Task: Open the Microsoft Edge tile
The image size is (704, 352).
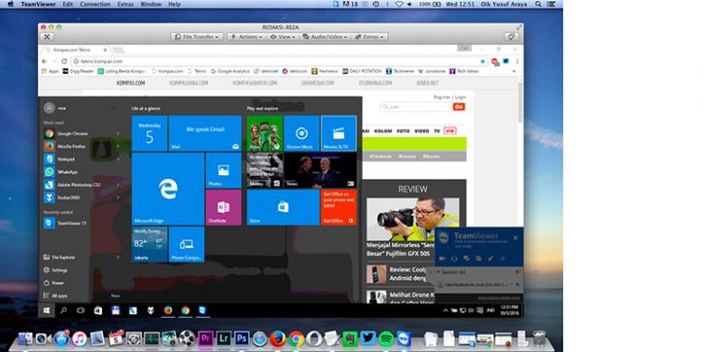Action: pyautogui.click(x=168, y=189)
